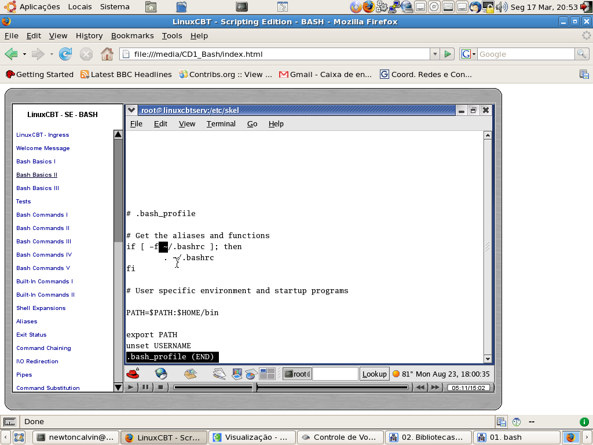The height and width of the screenshot is (445, 593).
Task: Click the video progress slider
Action: [x=291, y=387]
